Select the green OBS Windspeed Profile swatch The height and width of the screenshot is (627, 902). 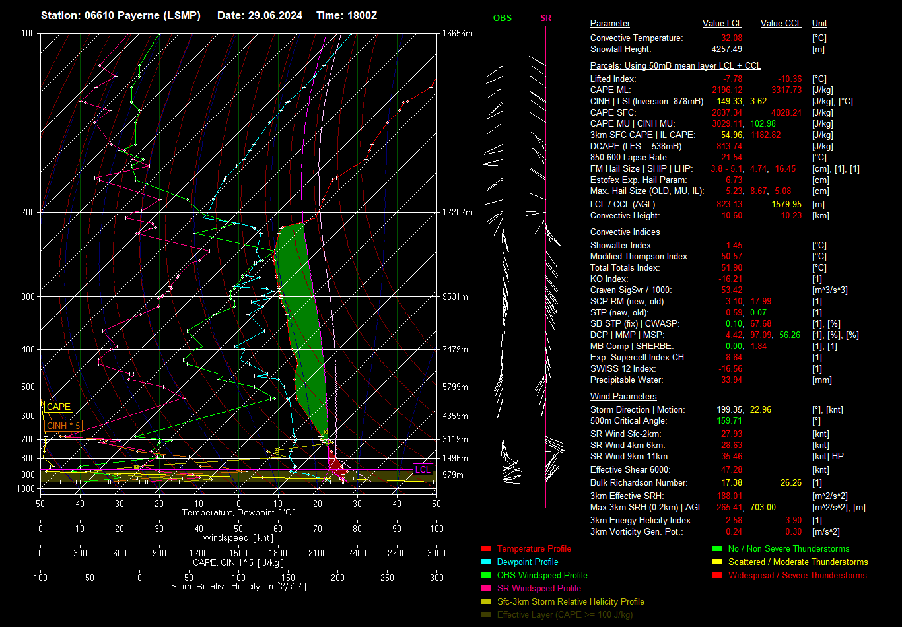(x=487, y=575)
